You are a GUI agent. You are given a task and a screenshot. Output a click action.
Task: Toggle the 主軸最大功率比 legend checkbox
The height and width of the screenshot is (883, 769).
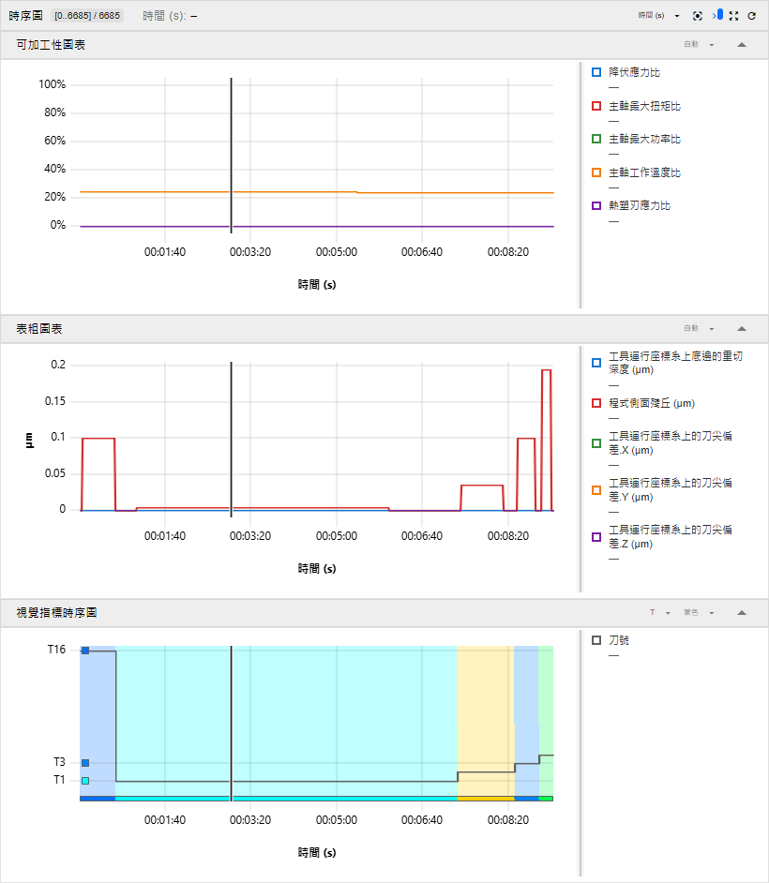596,139
